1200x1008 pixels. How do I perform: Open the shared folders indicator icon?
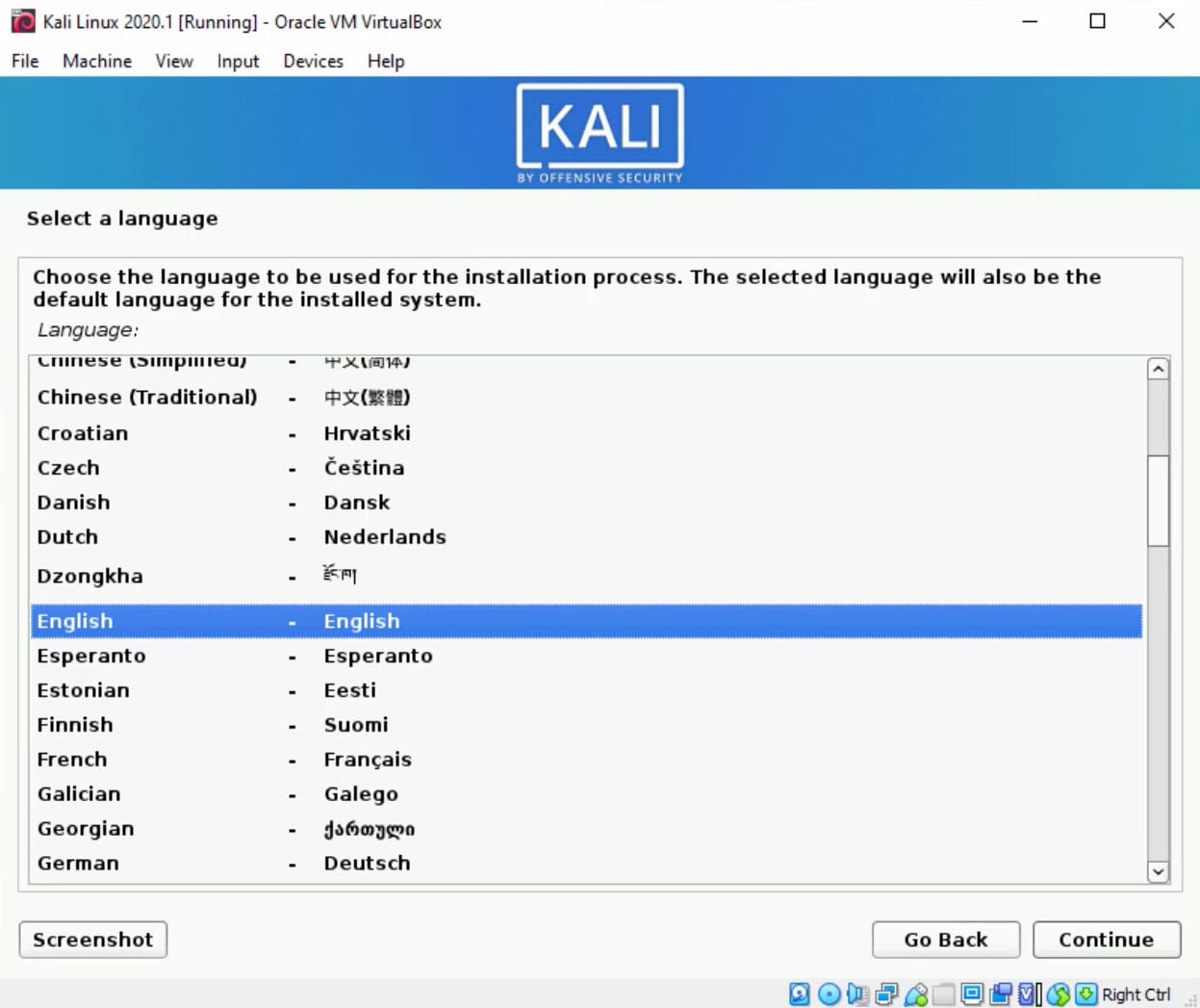click(x=944, y=994)
